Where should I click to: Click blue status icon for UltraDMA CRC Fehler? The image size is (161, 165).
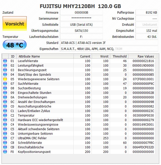(x=5, y=138)
